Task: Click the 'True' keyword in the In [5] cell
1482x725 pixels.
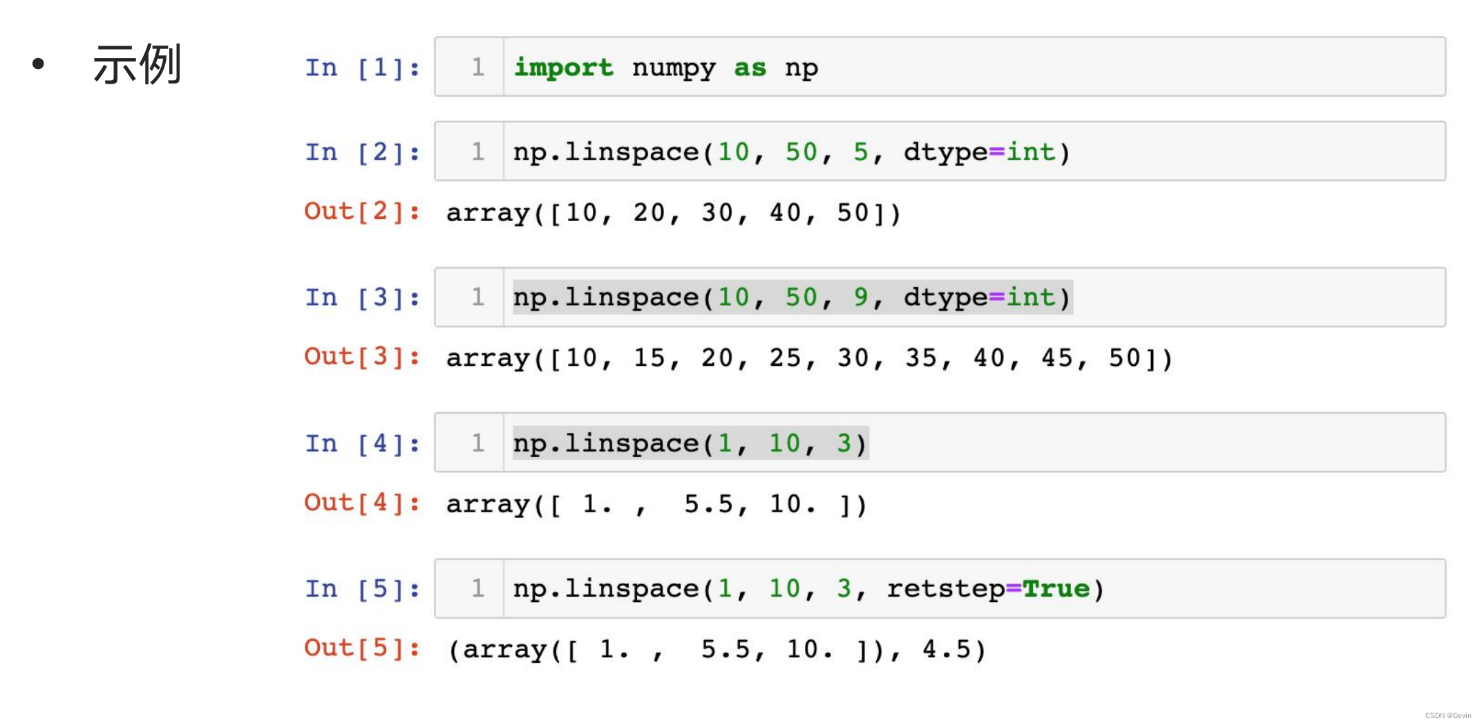Action: tap(1056, 589)
